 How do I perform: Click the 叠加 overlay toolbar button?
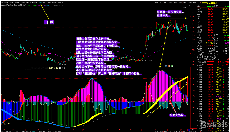coord(161,3)
